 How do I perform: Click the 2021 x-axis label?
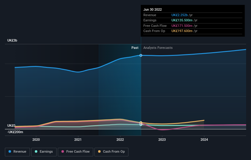point(78,140)
